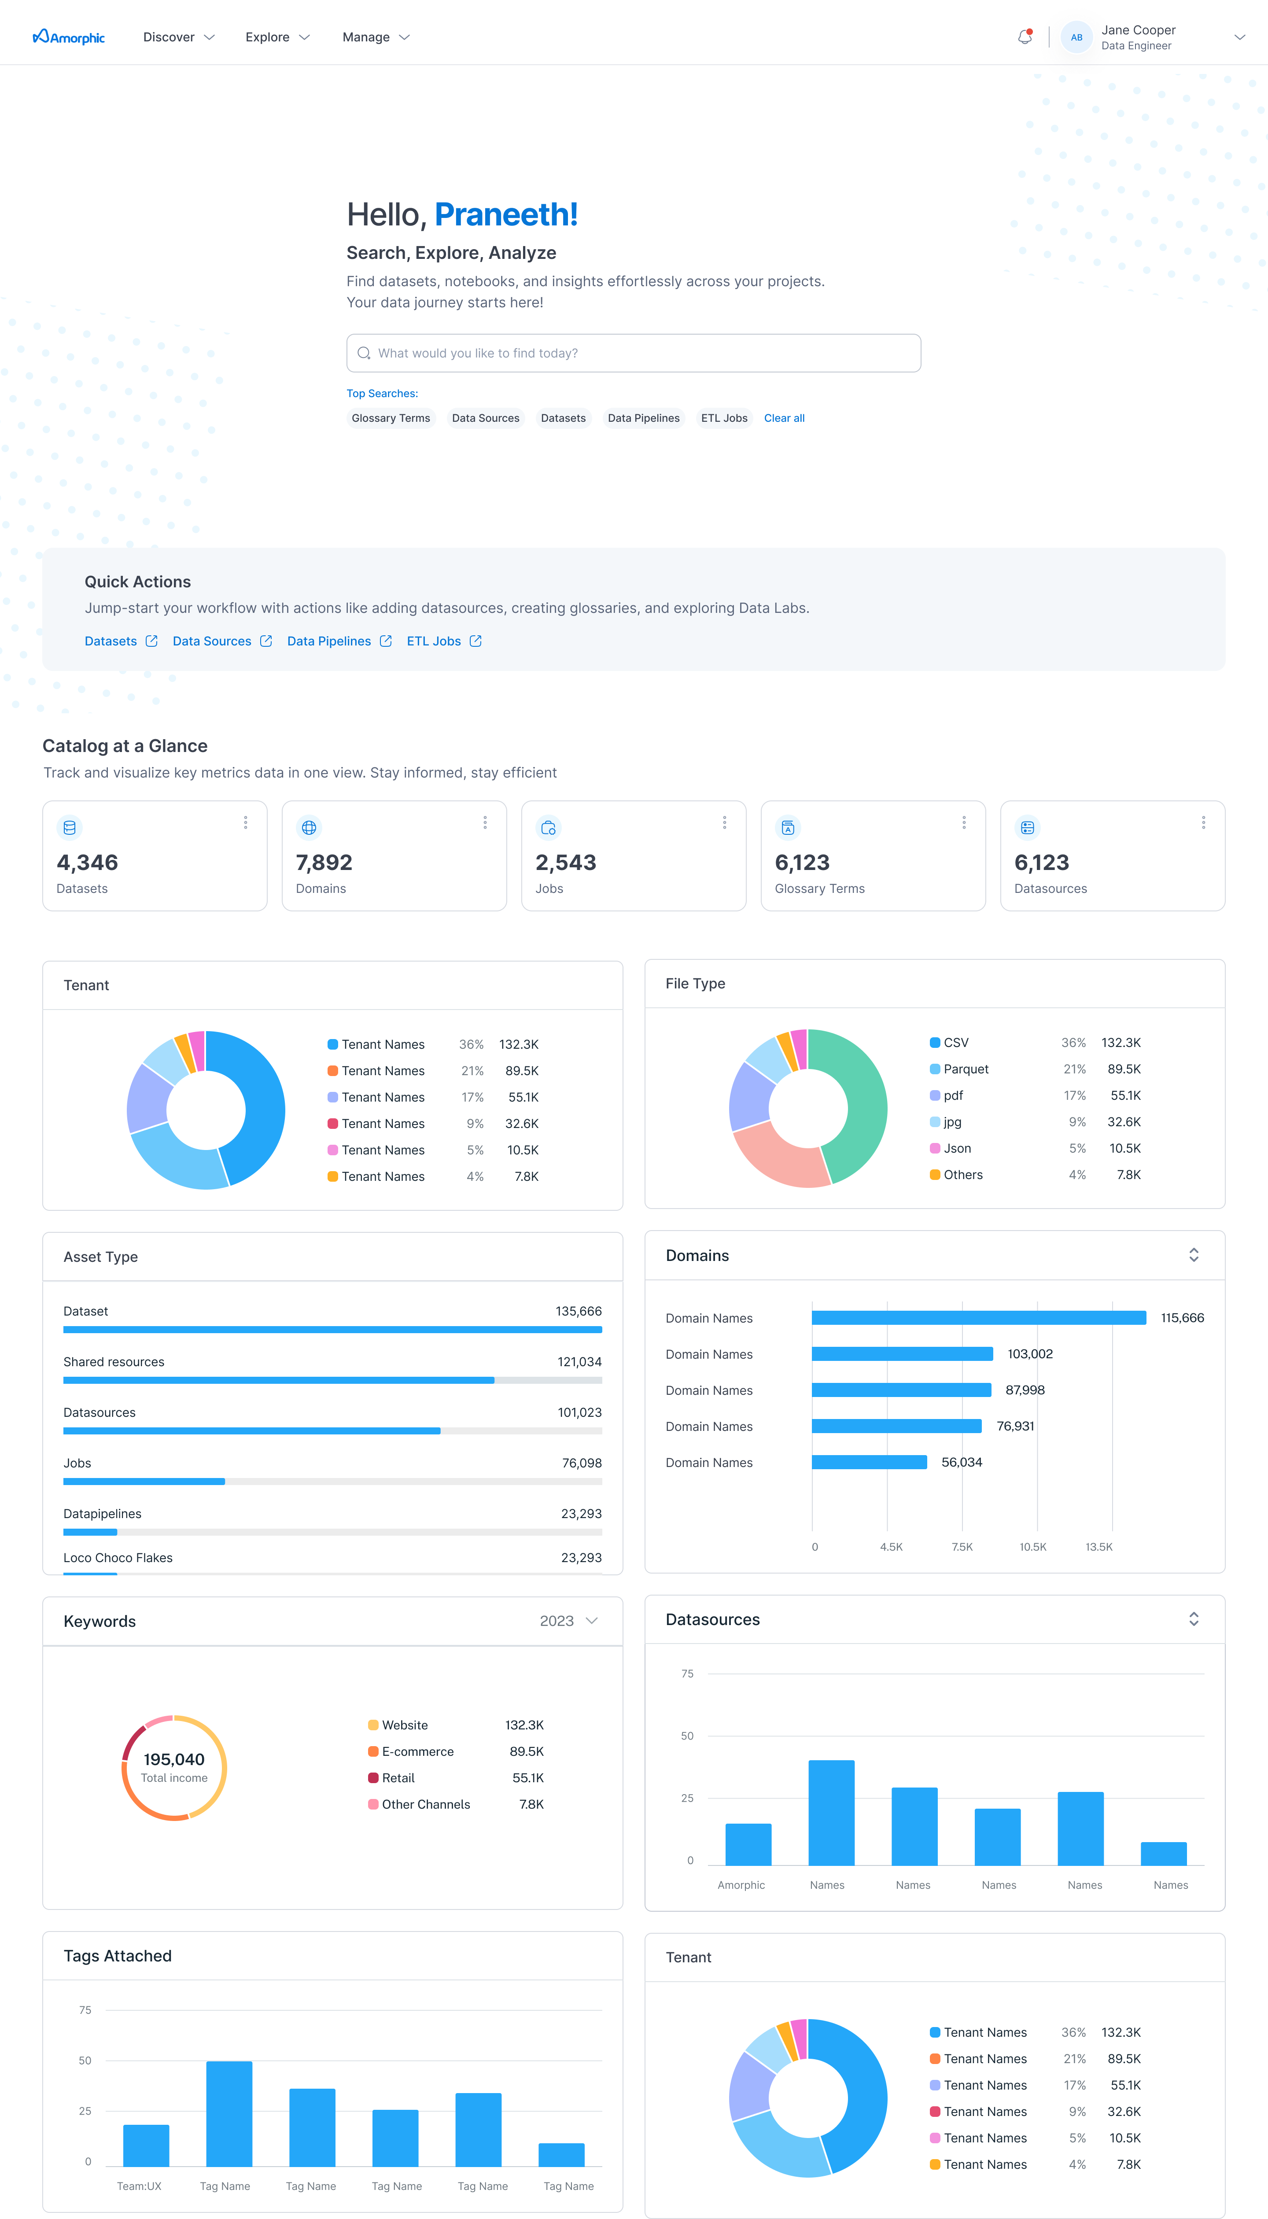This screenshot has height=2219, width=1268.
Task: Click the Amorphic logo
Action: [69, 37]
